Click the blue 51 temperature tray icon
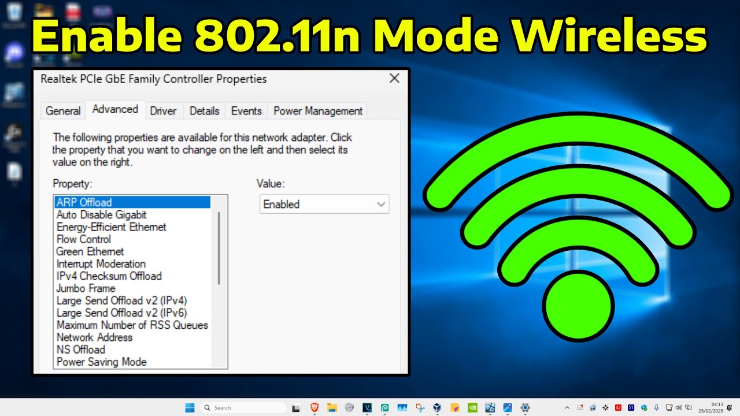 (631, 407)
